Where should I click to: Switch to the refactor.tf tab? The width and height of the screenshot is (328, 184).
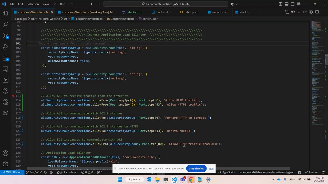tap(132, 12)
